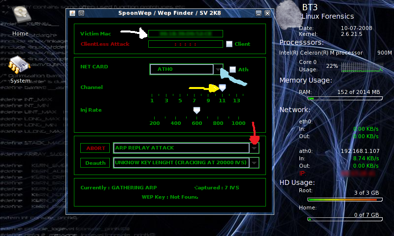Enable the Client checkbox
This screenshot has width=394, height=236.
click(x=229, y=44)
